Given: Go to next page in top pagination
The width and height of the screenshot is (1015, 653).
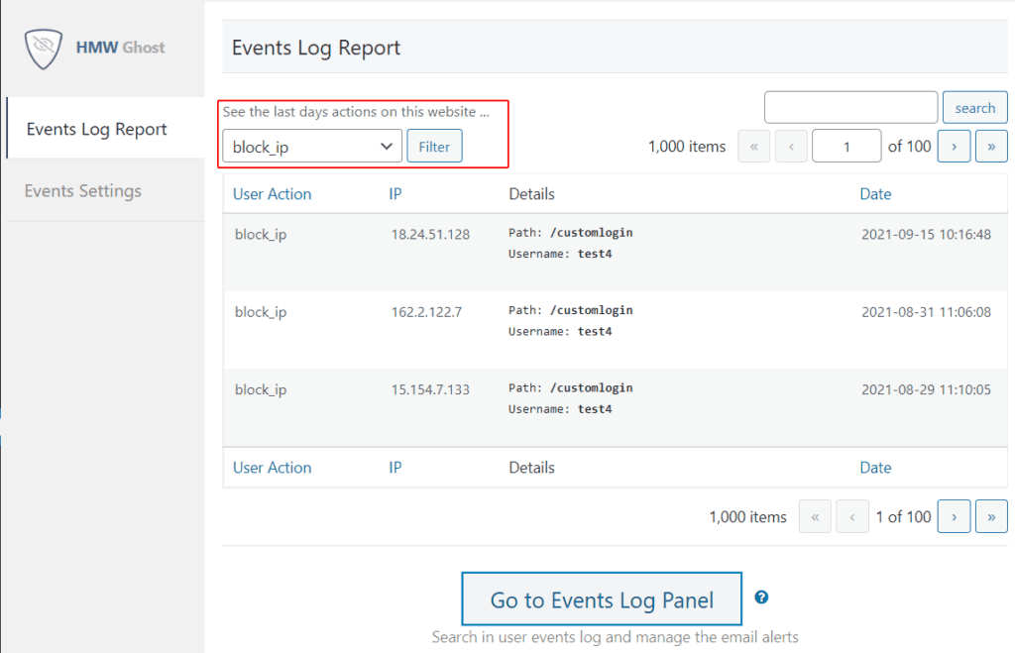Looking at the screenshot, I should 954,146.
